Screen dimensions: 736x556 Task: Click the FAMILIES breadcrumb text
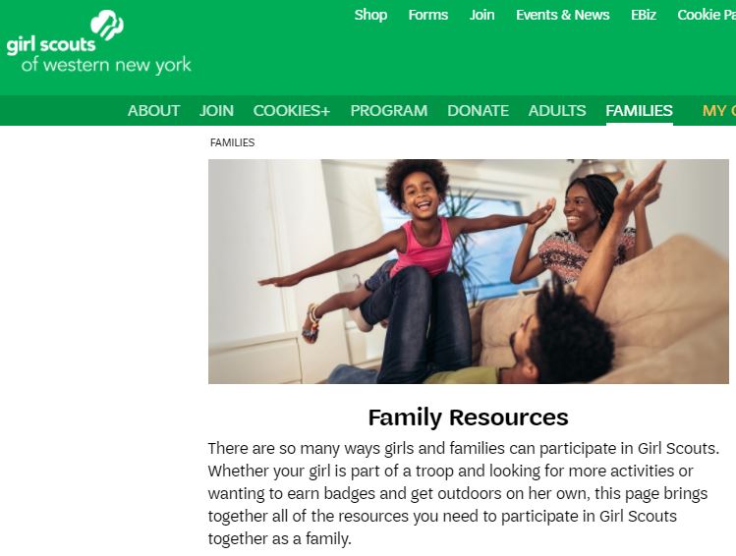[x=232, y=142]
